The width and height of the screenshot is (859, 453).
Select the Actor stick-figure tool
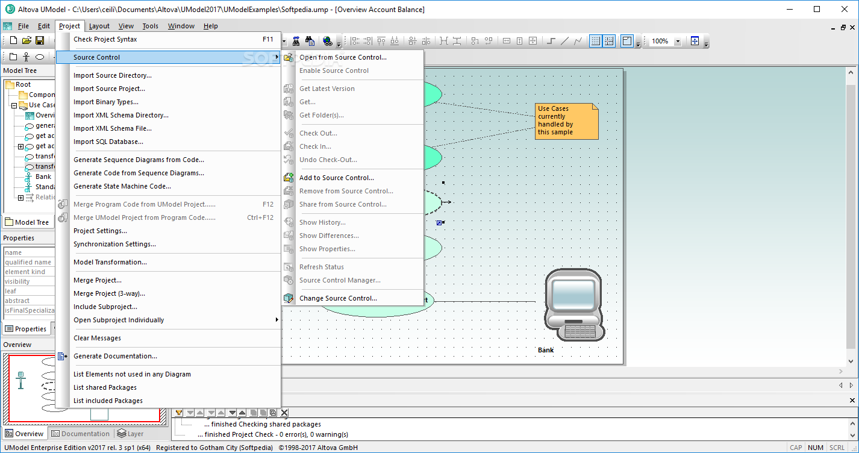coord(27,57)
